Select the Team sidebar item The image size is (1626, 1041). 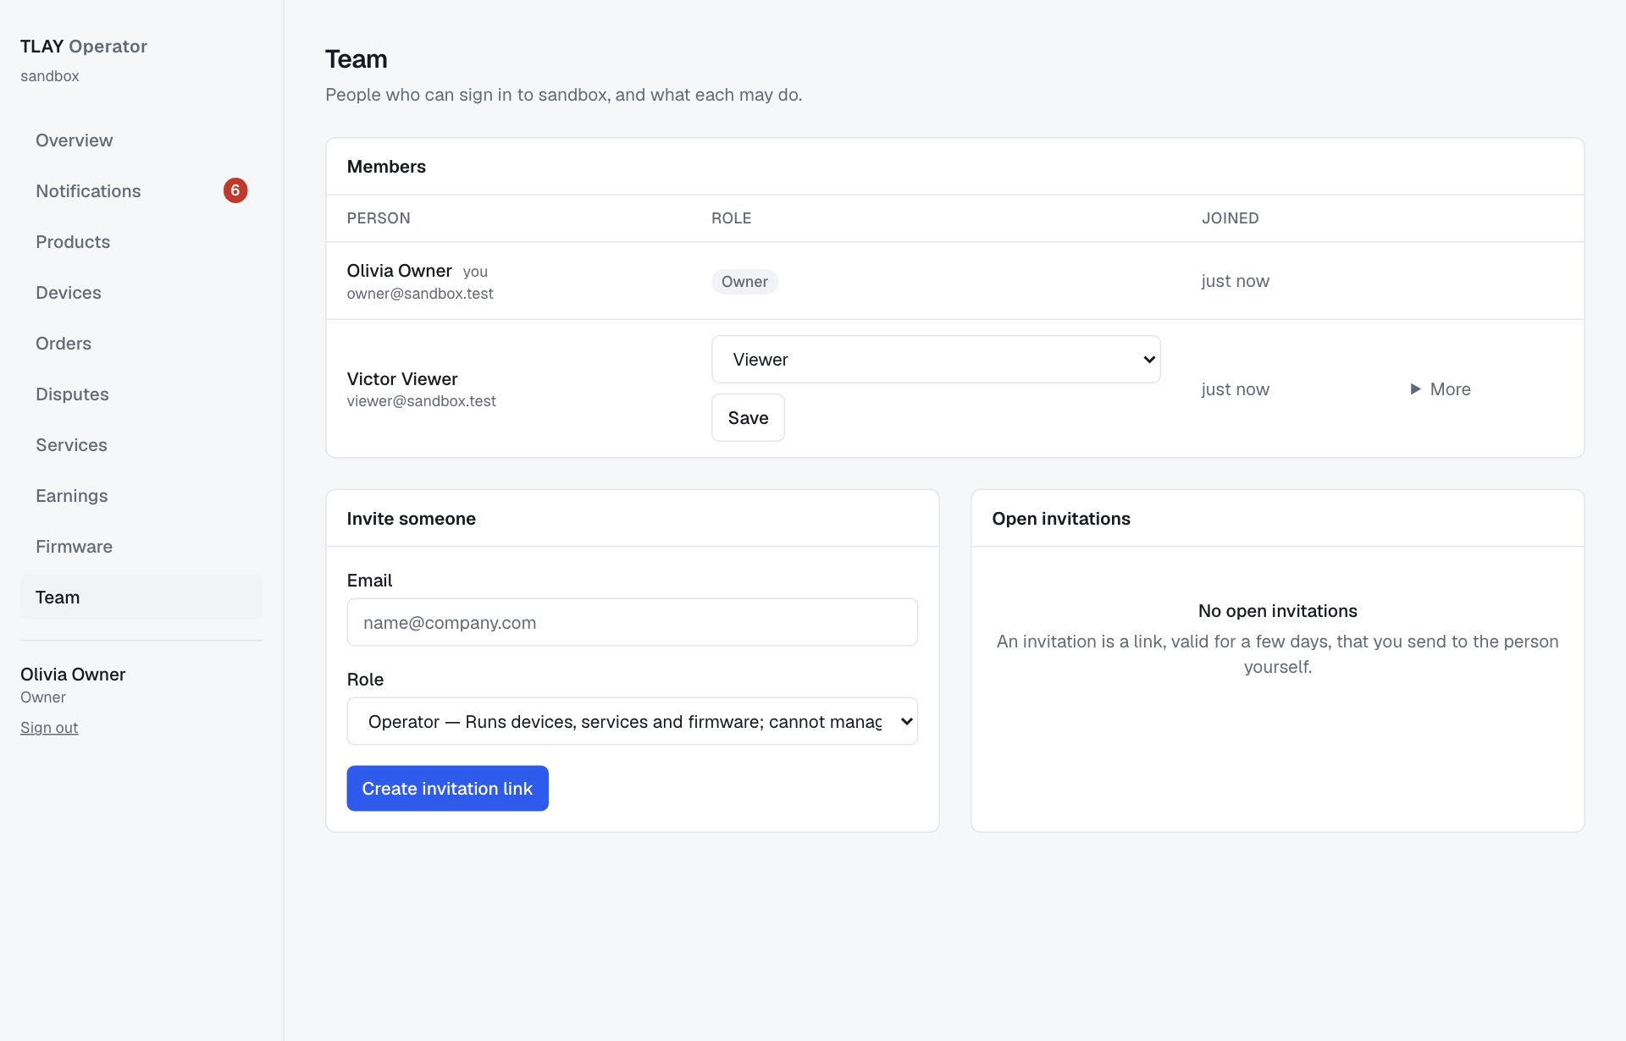141,598
